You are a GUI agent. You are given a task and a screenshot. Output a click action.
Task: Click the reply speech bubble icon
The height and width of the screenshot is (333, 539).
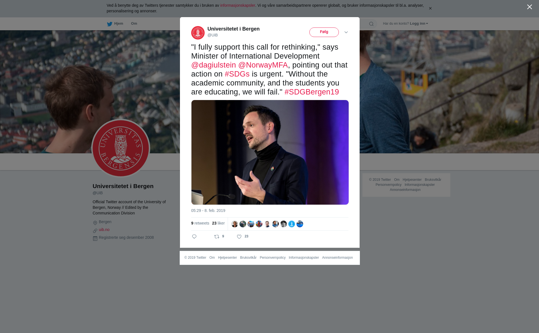(x=194, y=237)
